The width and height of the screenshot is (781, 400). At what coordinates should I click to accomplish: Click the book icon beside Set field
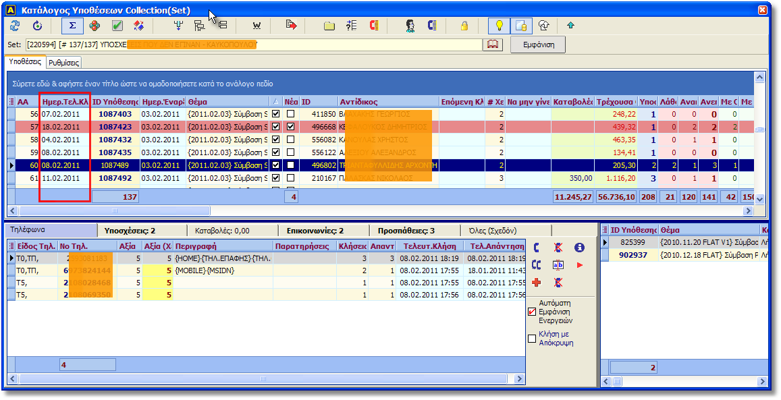pyautogui.click(x=492, y=45)
